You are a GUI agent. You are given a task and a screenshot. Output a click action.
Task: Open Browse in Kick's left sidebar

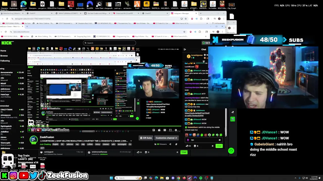click(4, 56)
